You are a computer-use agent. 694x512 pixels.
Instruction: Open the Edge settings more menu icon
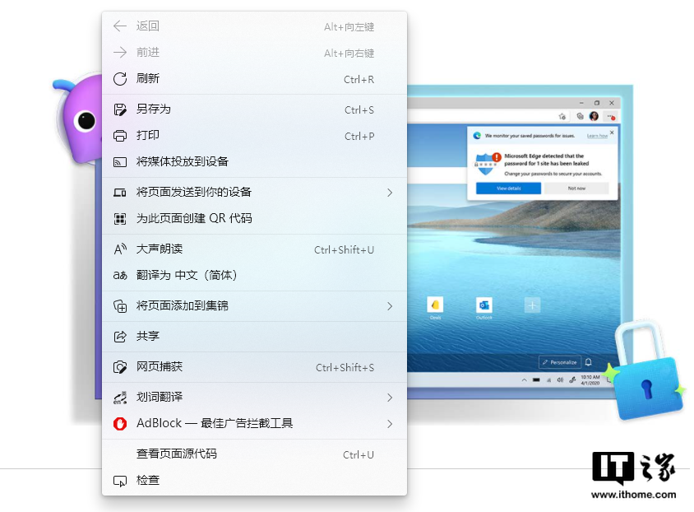pyautogui.click(x=611, y=117)
